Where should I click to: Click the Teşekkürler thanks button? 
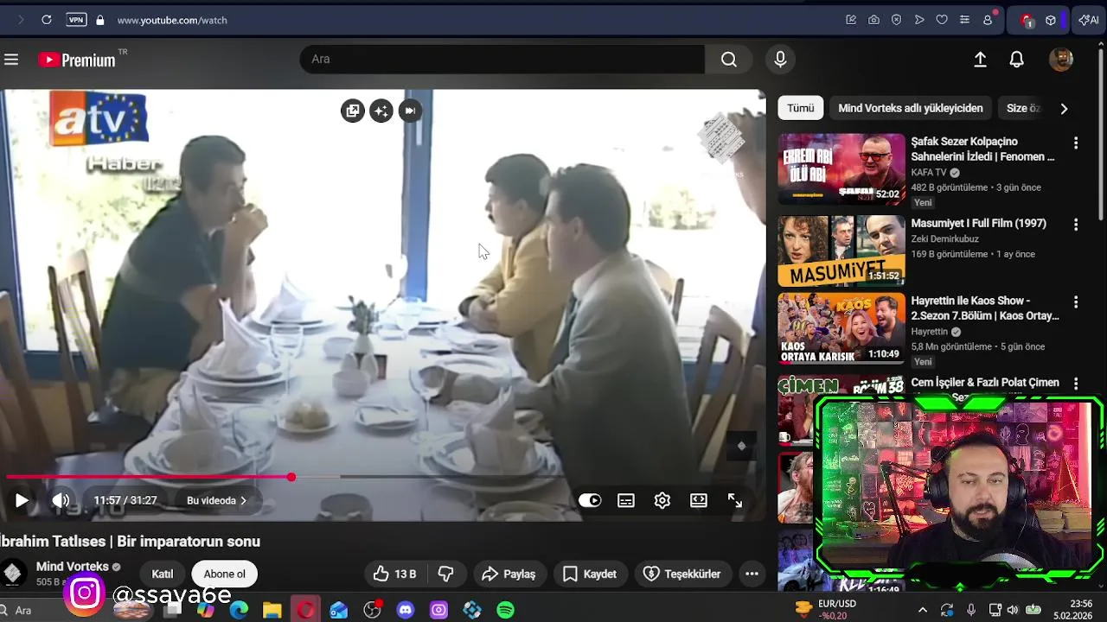coord(682,574)
